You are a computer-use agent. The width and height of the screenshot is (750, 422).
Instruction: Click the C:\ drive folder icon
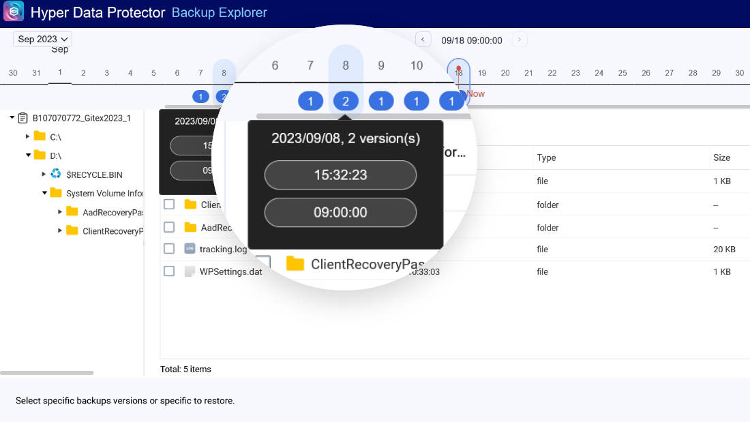pos(40,137)
